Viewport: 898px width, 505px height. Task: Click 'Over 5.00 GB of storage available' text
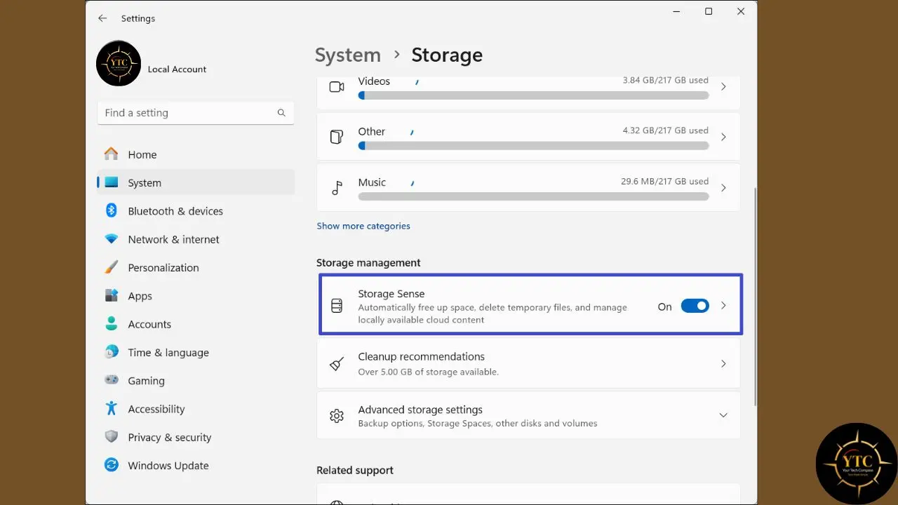click(428, 372)
